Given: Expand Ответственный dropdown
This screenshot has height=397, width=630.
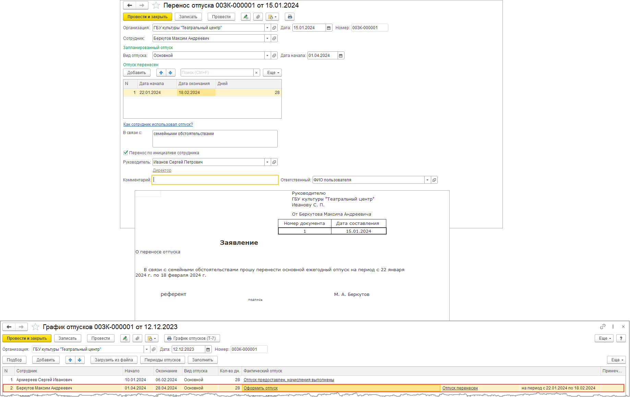Looking at the screenshot, I should click(x=427, y=180).
